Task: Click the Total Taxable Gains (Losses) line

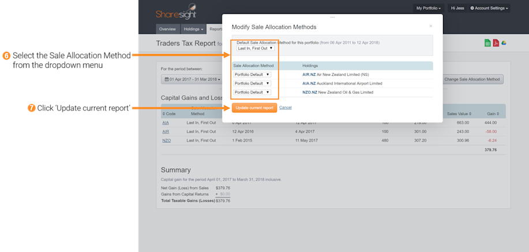Action: click(196, 201)
